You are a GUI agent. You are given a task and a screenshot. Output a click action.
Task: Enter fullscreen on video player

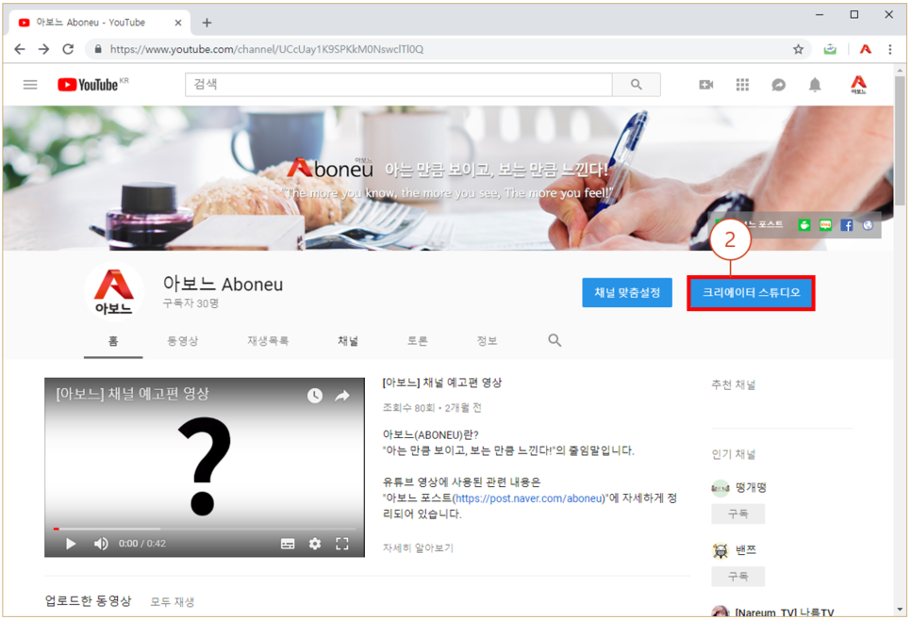coord(342,544)
